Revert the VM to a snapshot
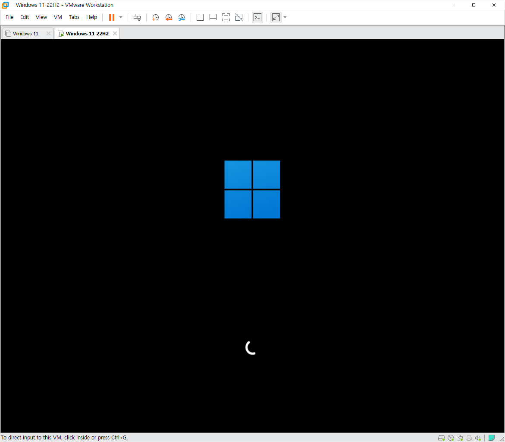This screenshot has height=442, width=505. [169, 17]
